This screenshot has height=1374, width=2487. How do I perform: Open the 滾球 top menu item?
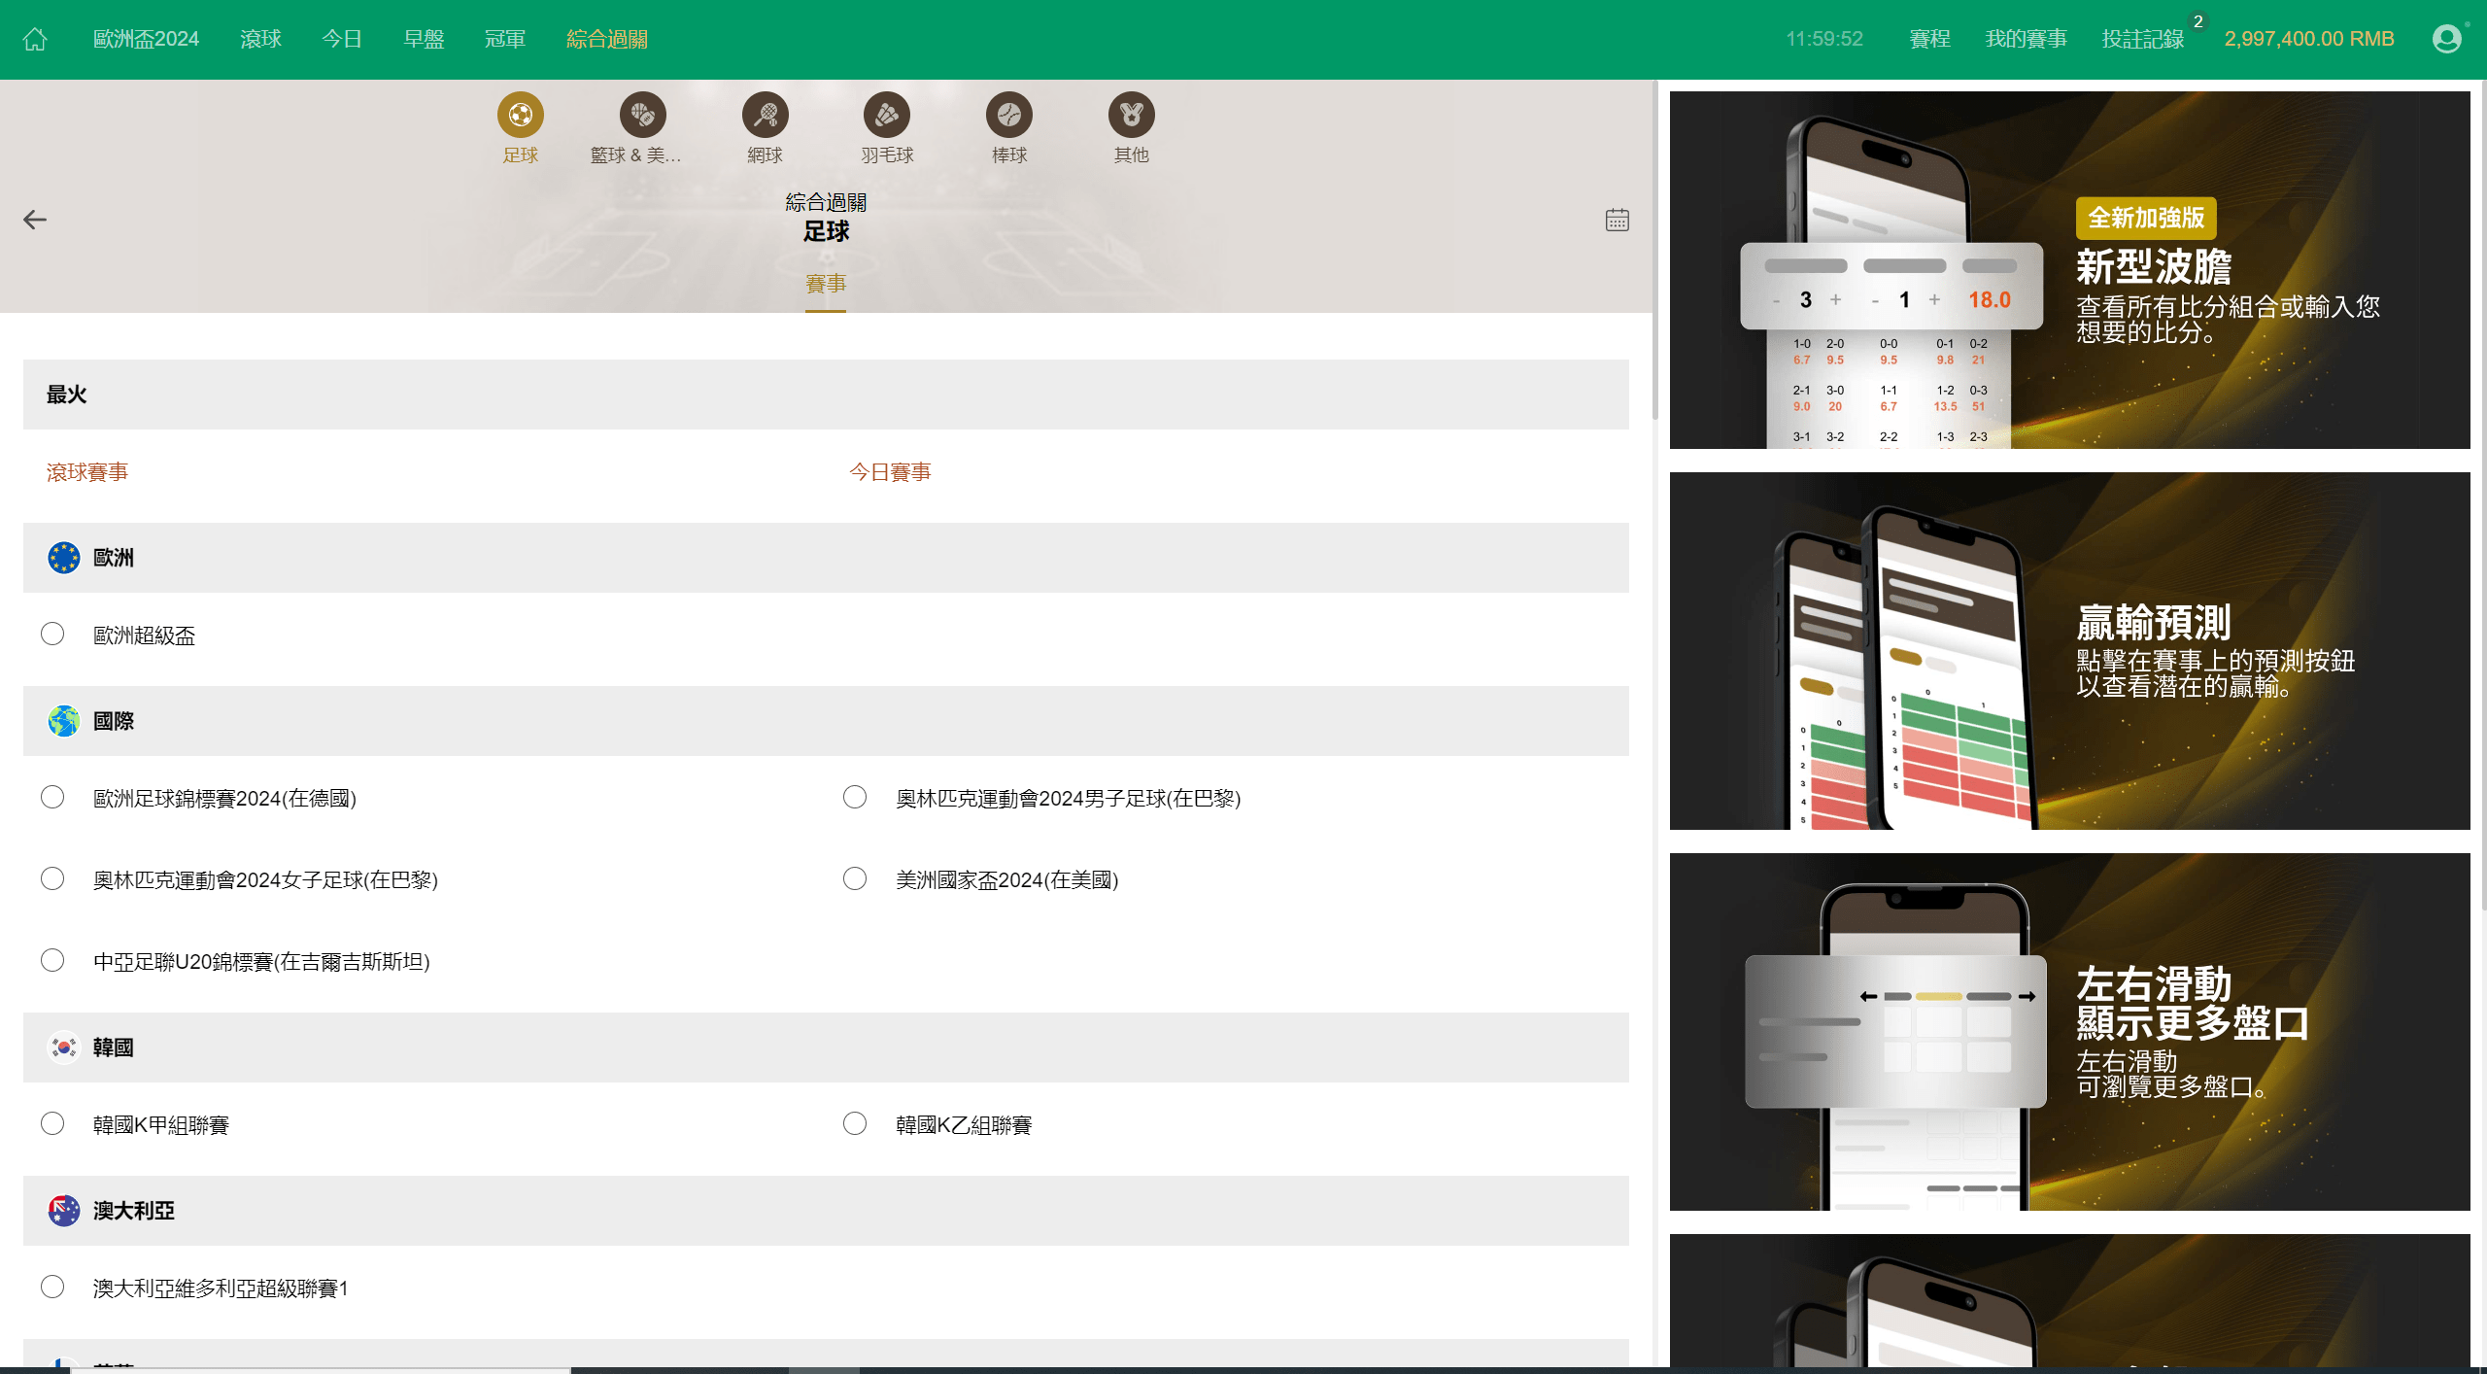(x=260, y=39)
